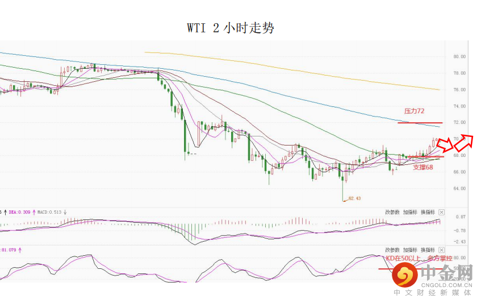Viewport: 481px width, 303px height.
Task: Click the 62.43 low price label
Action: 354,198
